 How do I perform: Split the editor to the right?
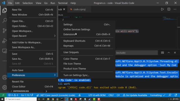pyautogui.click(x=169, y=9)
